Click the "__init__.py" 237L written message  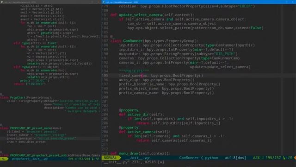pos(133,162)
